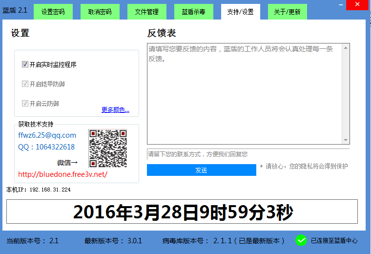
Task: Open the 关于/更新 tab
Action: (287, 12)
